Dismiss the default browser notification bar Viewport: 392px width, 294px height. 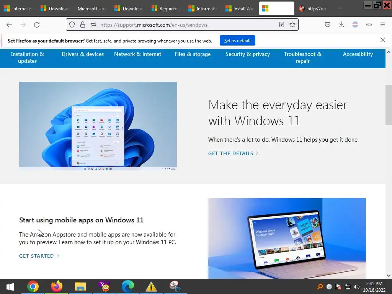tap(382, 40)
